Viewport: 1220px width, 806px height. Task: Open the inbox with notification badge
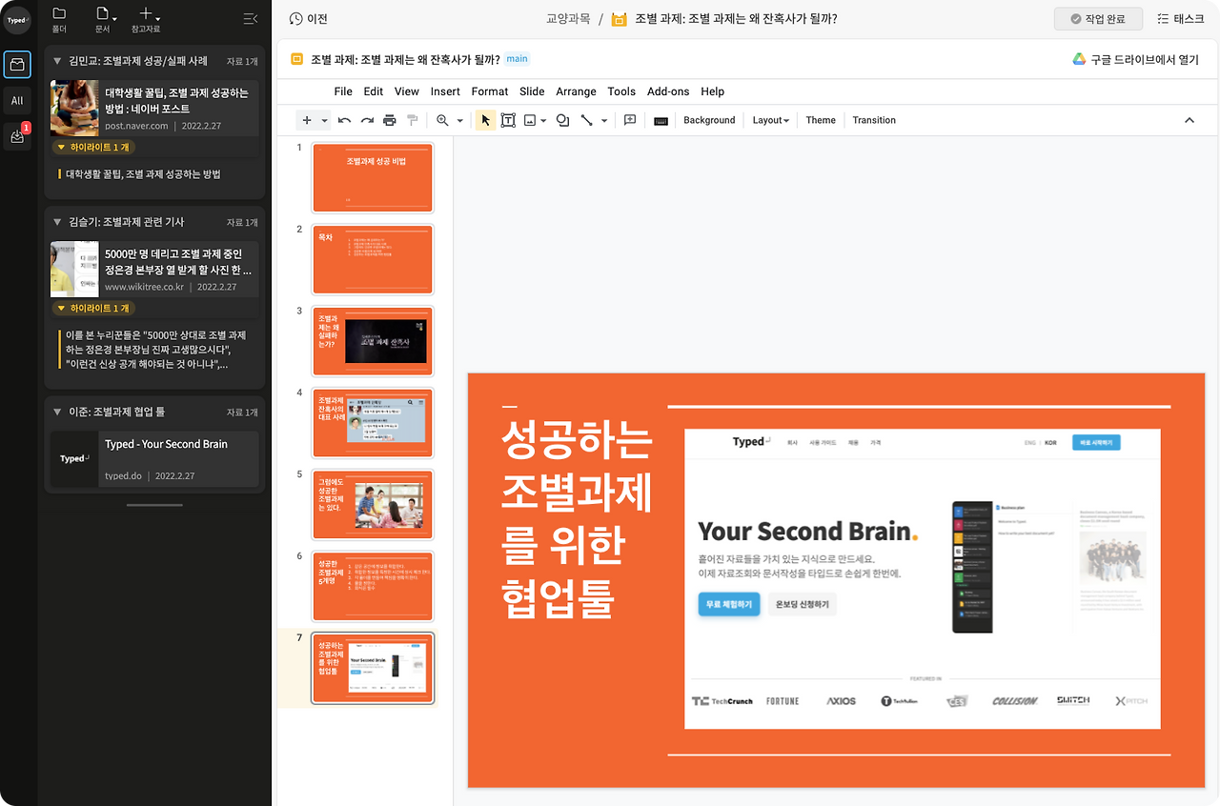[17, 136]
